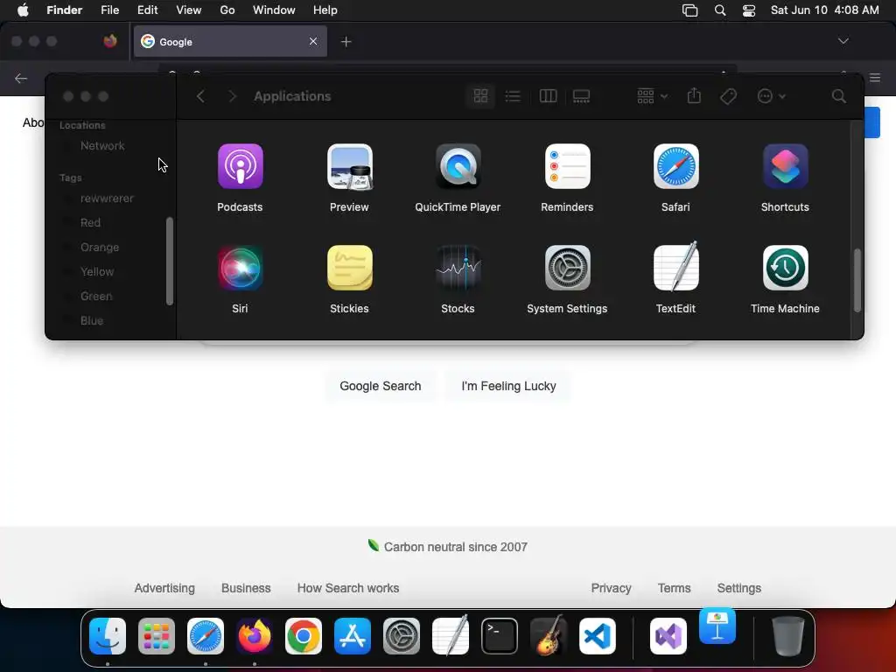Open the Finder group-by dropdown
This screenshot has height=672, width=896.
(x=652, y=96)
